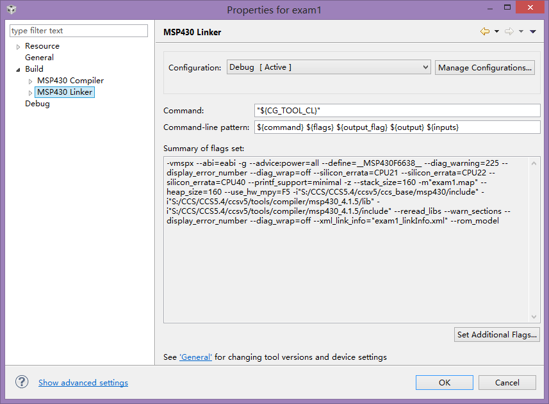Select Debug in the properties tree
The image size is (549, 404).
37,104
